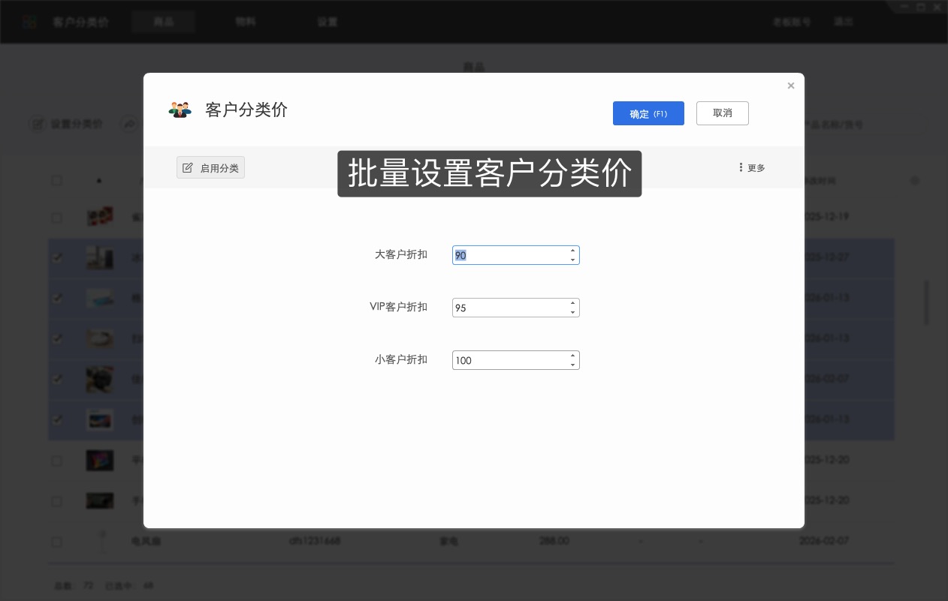948x601 pixels.
Task: Open the 设置 menu in the top bar
Action: (328, 22)
